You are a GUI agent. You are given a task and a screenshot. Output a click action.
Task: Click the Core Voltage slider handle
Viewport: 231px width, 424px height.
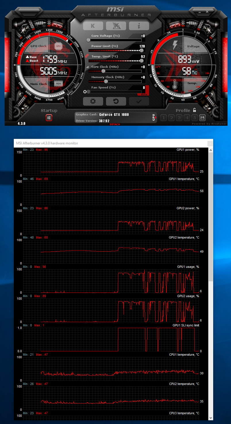coord(88,40)
